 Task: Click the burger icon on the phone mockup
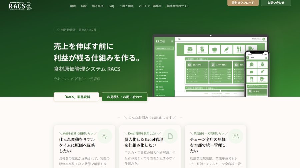pyautogui.click(x=252, y=65)
